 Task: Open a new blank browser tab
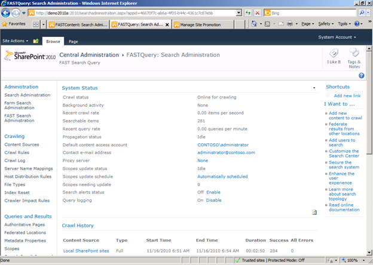point(239,24)
